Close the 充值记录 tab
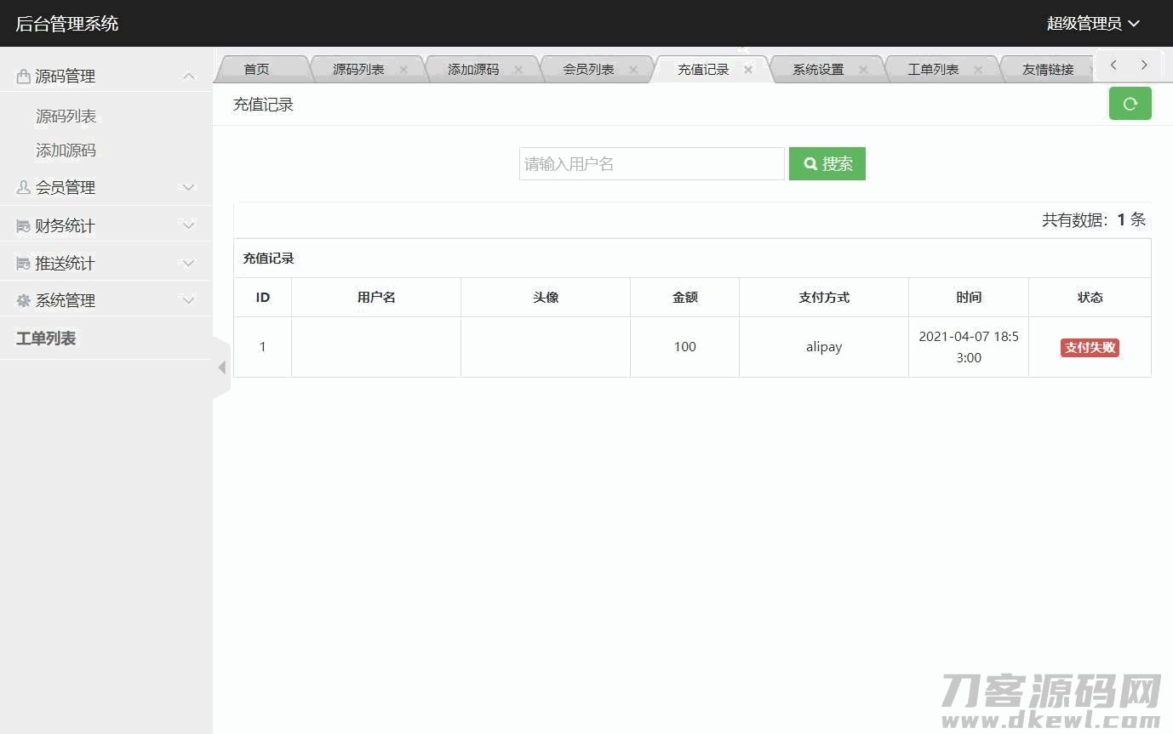Image resolution: width=1173 pixels, height=734 pixels. coord(748,70)
